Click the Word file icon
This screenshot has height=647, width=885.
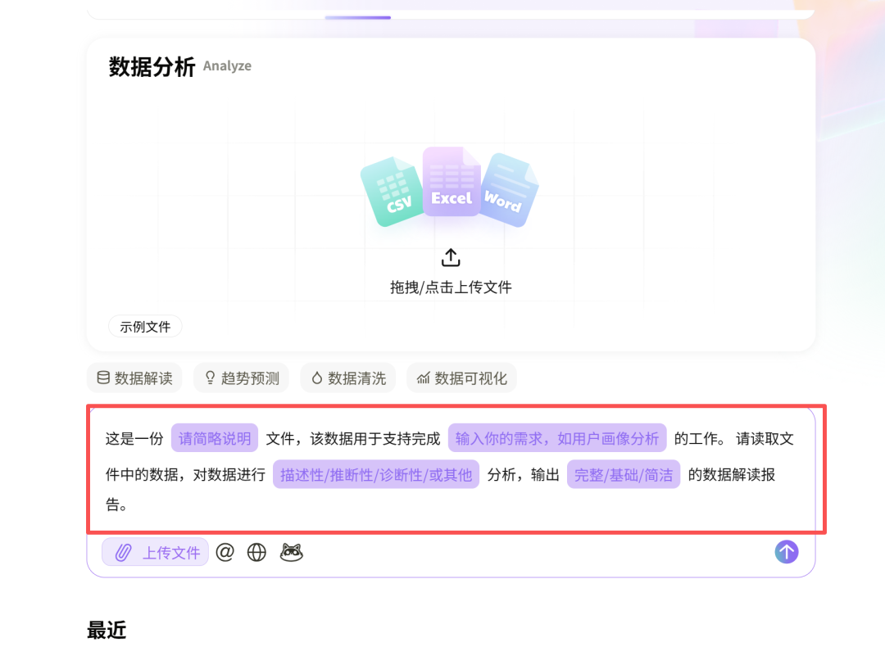[x=508, y=192]
